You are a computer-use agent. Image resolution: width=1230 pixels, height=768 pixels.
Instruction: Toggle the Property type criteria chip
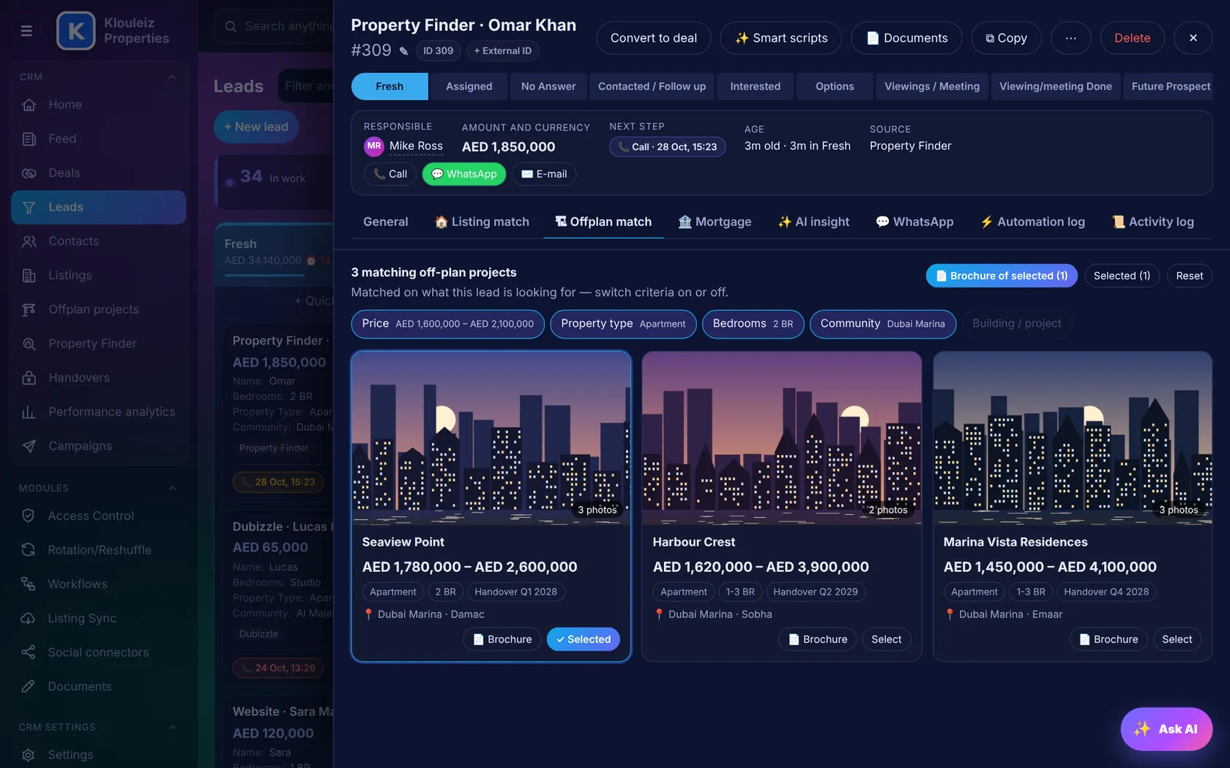[623, 324]
